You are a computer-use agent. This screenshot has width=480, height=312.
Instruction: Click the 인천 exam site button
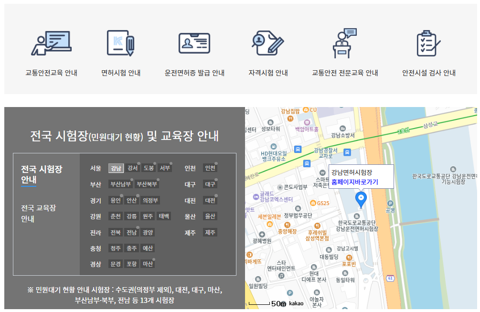coord(211,168)
